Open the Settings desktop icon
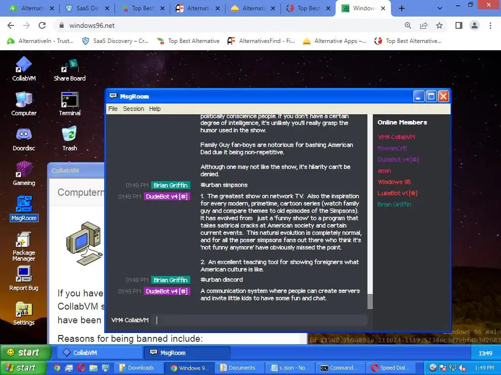The image size is (501, 375). (23, 313)
